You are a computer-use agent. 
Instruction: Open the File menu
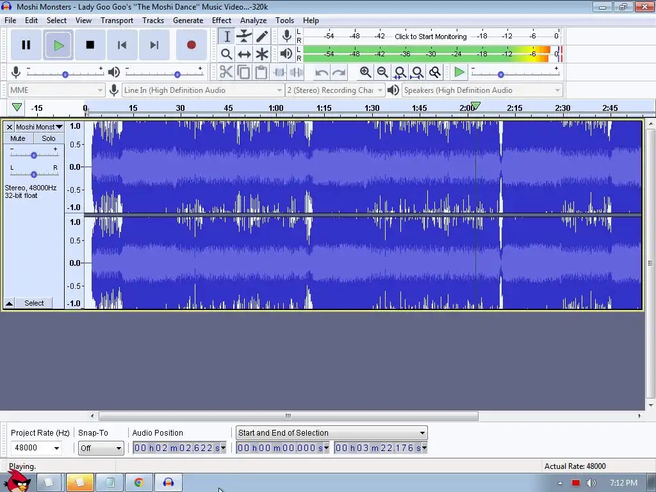[10, 20]
